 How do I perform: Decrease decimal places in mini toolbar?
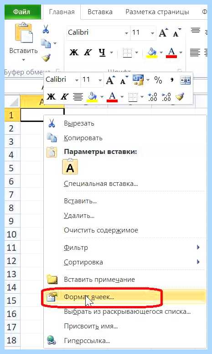[166, 97]
